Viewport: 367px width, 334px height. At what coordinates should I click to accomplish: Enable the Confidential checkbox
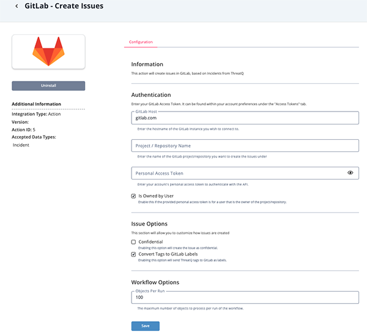coord(134,242)
